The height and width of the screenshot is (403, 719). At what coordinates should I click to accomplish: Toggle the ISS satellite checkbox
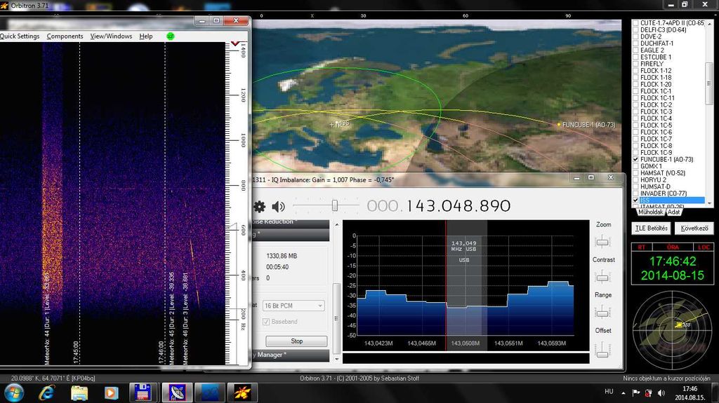tap(636, 200)
